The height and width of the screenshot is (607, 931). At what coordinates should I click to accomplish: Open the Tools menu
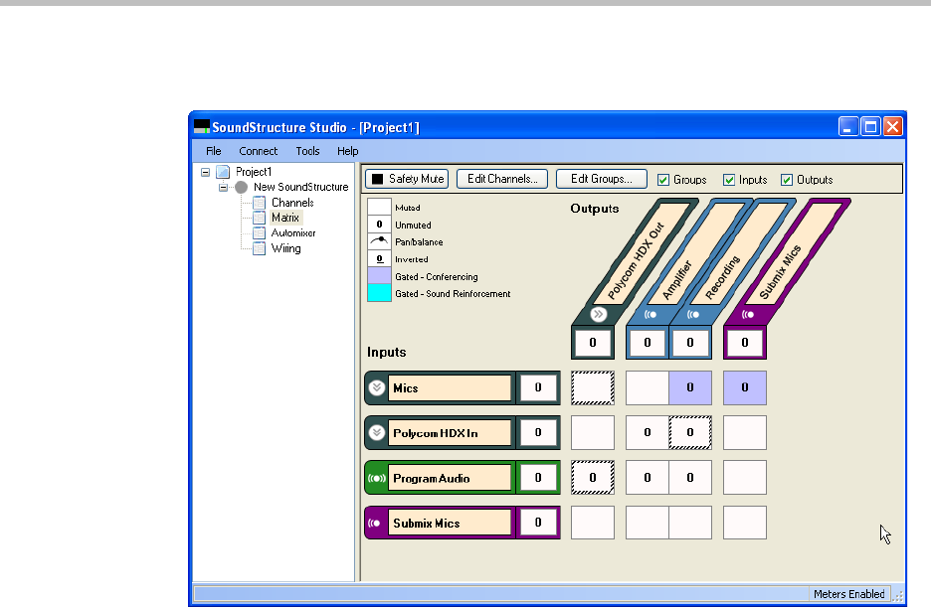[x=307, y=151]
